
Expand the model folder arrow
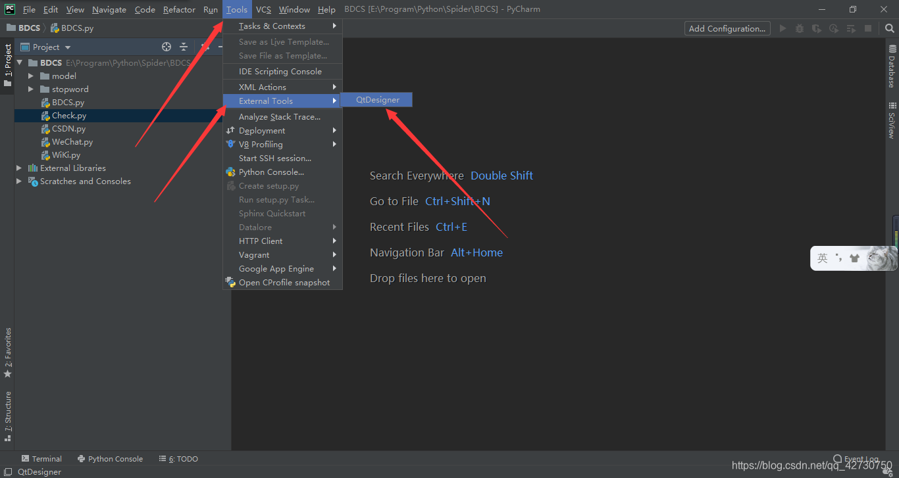pyautogui.click(x=31, y=76)
